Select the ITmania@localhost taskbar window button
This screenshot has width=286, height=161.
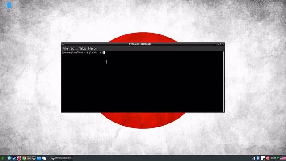[62, 158]
